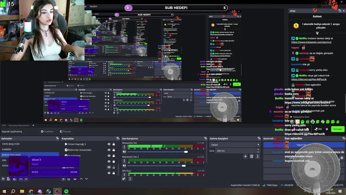Unlock Bildirimler Streamlabs source
346x195 pixels.
click(x=114, y=150)
